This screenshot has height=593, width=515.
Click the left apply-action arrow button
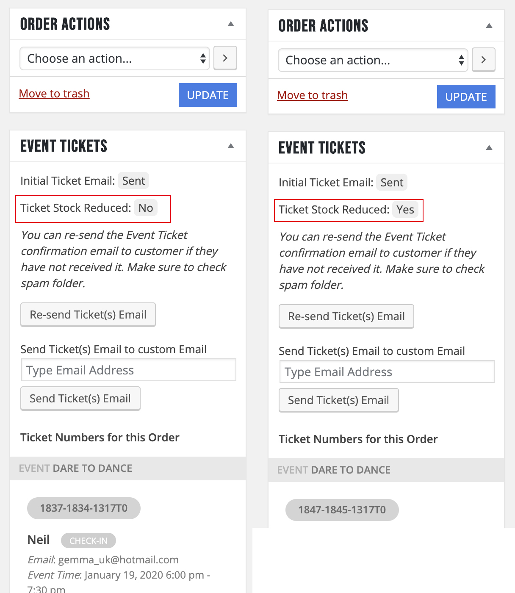pyautogui.click(x=225, y=58)
